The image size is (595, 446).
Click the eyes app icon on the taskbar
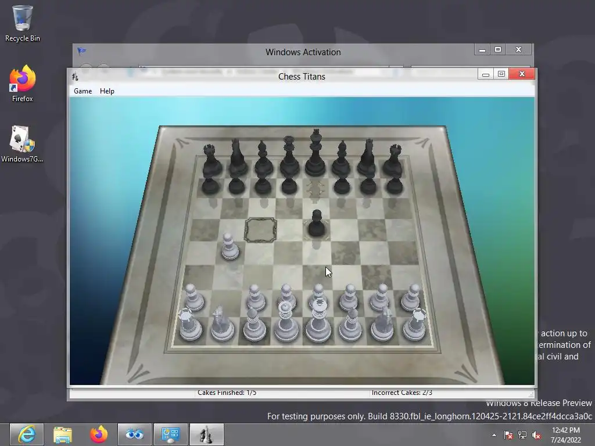click(x=135, y=434)
